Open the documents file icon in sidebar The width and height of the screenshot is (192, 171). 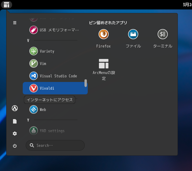tap(15, 121)
